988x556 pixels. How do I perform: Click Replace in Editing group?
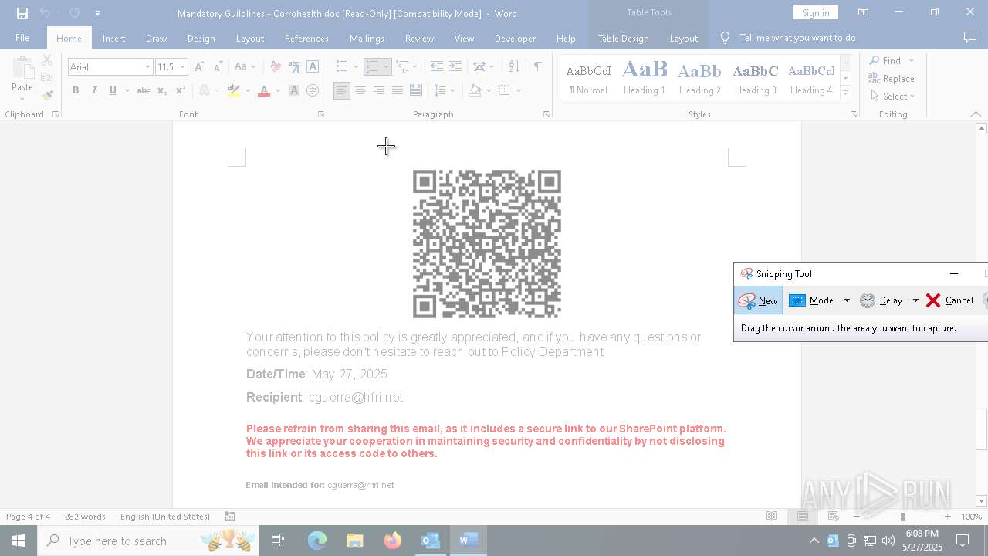point(892,79)
